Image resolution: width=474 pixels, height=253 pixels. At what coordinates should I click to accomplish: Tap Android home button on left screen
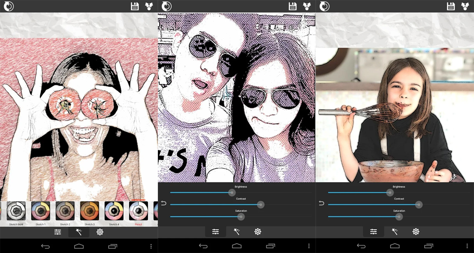click(x=79, y=246)
